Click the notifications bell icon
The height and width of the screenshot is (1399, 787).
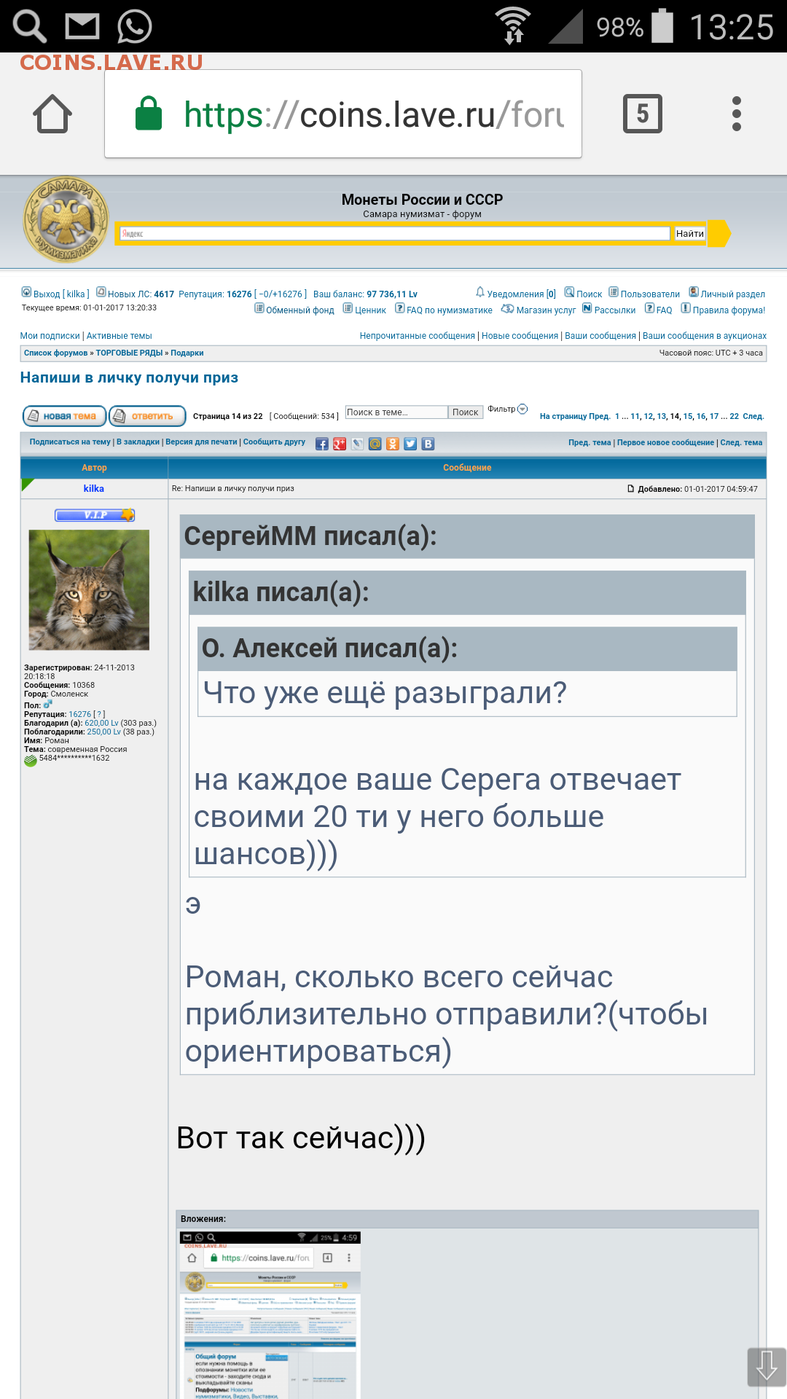(480, 292)
